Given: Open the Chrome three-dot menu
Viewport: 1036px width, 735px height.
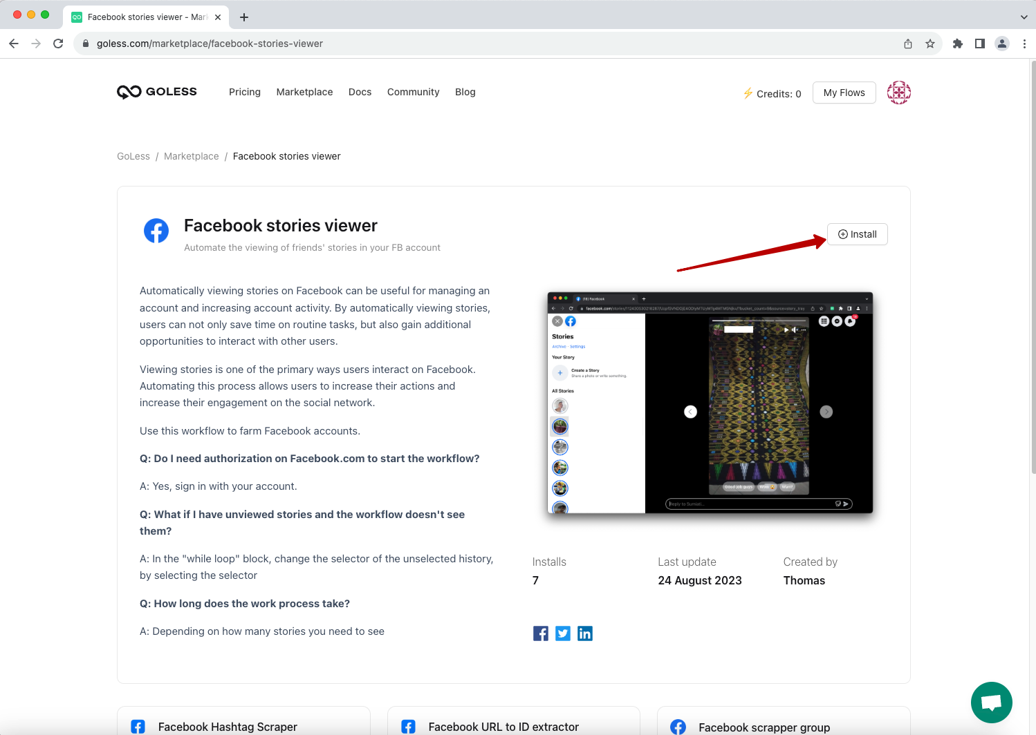Looking at the screenshot, I should point(1024,44).
